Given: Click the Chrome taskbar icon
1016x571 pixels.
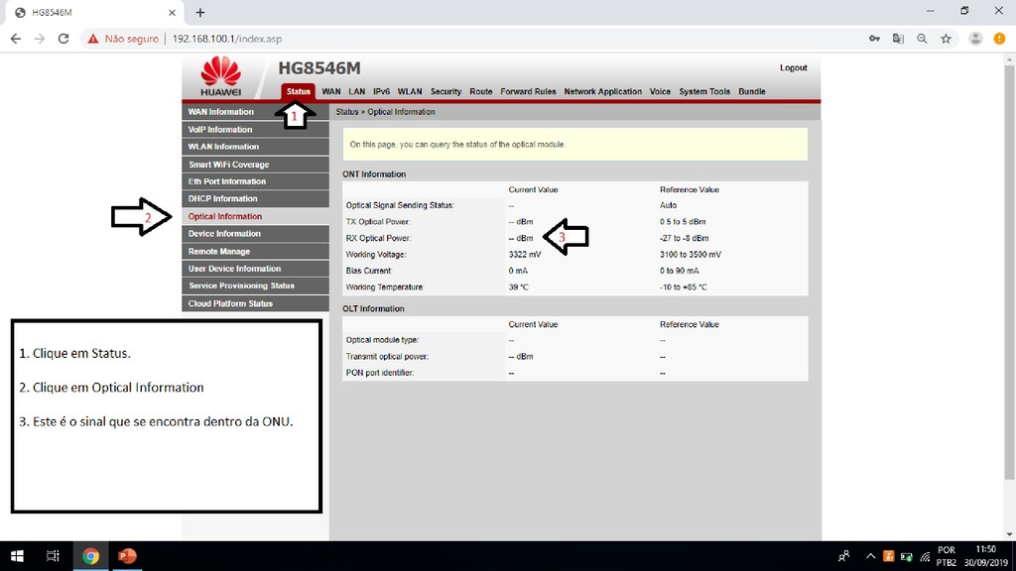Looking at the screenshot, I should tap(90, 556).
